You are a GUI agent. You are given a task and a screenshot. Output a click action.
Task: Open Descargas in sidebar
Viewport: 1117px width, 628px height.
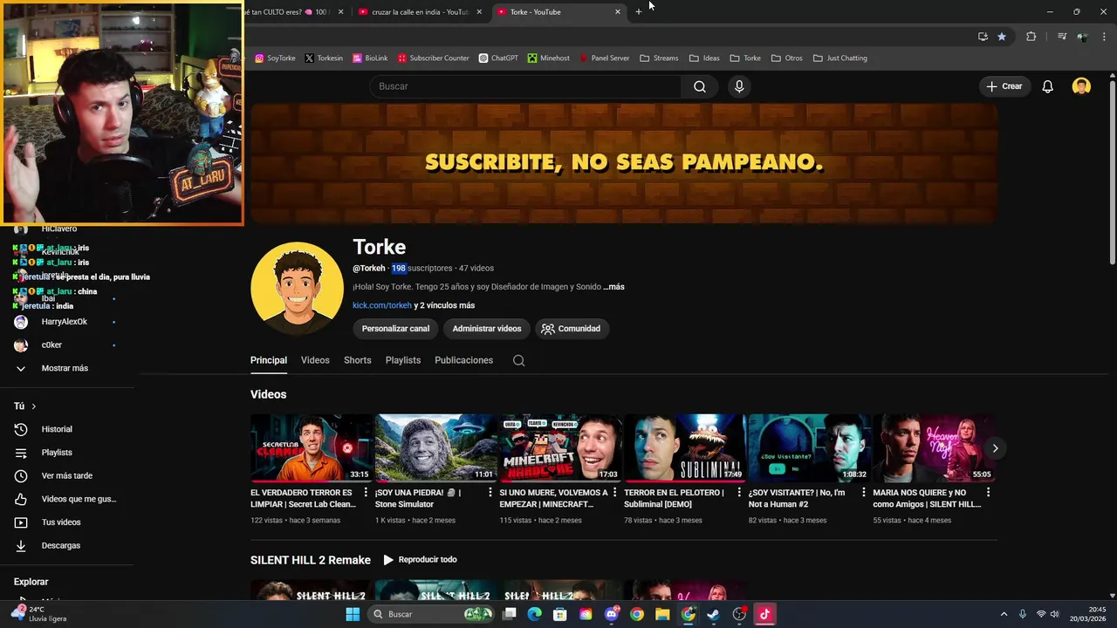(x=60, y=545)
